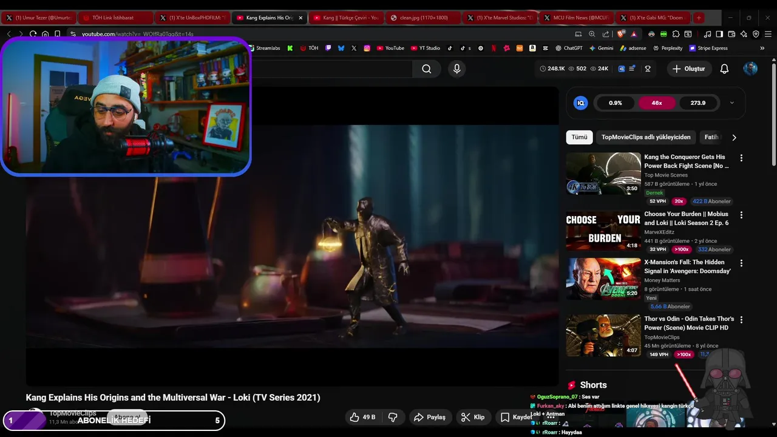777x437 pixels.
Task: Open the X bookmark in bookmarks bar
Action: click(x=354, y=48)
